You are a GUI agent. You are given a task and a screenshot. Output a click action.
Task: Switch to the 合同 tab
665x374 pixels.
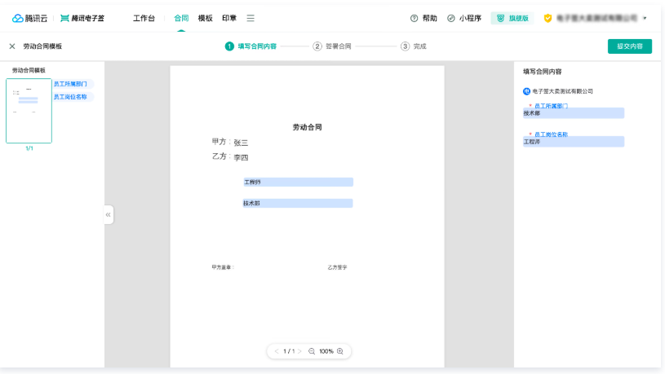[181, 18]
